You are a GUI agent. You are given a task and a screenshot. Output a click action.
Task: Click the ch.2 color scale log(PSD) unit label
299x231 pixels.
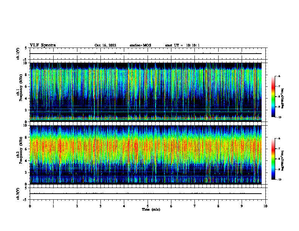point(283,160)
